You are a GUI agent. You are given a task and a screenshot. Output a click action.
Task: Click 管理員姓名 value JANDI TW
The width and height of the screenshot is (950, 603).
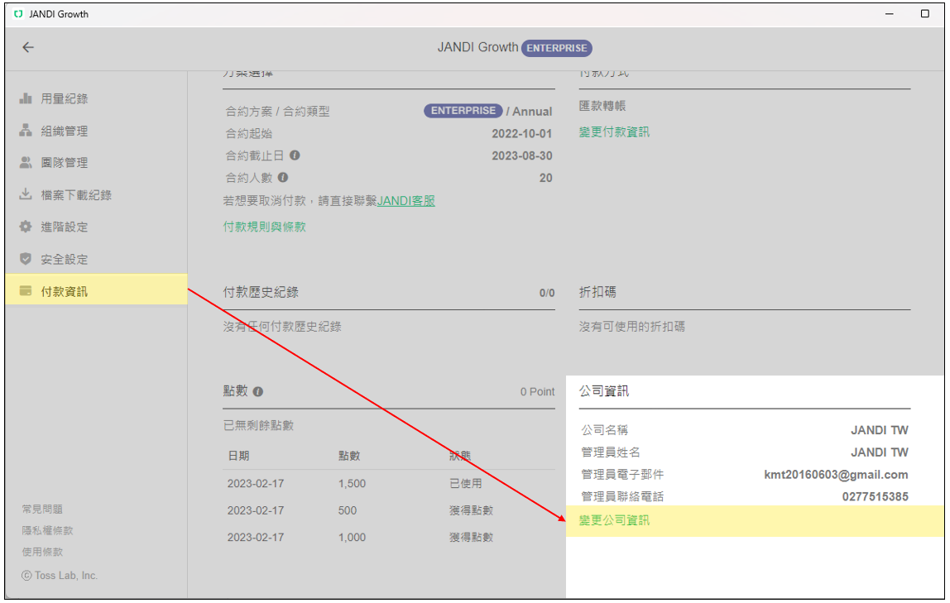(x=879, y=452)
